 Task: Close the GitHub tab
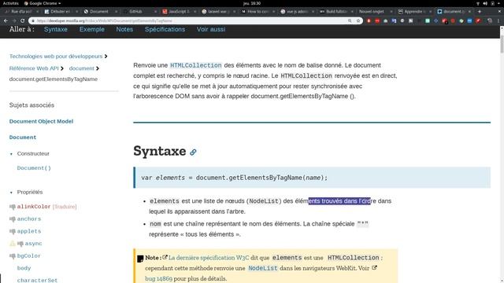click(x=155, y=11)
